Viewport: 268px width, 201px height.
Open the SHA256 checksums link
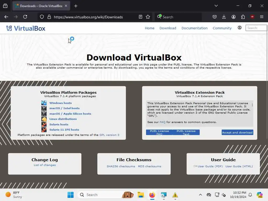(x=121, y=166)
